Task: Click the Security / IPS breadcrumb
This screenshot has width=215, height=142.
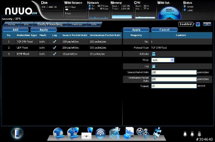Action: click(x=11, y=19)
